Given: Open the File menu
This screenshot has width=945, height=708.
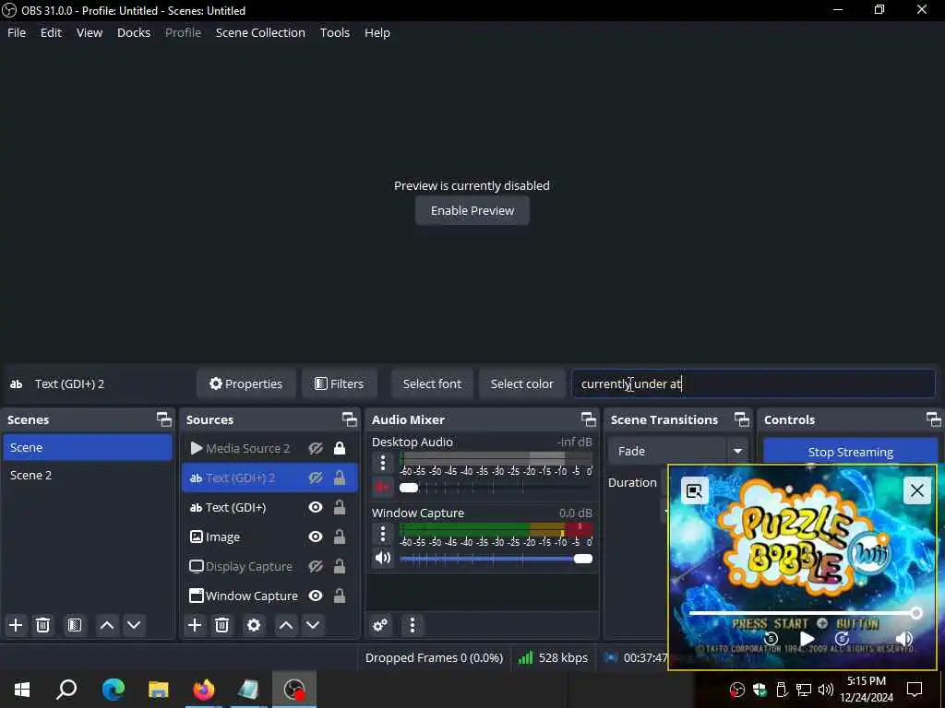Looking at the screenshot, I should [17, 32].
